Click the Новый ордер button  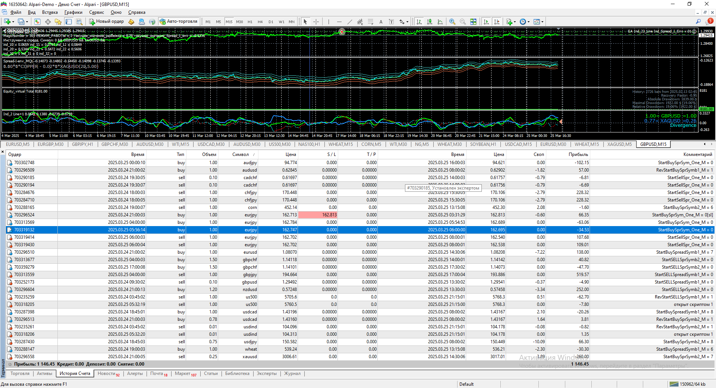click(x=106, y=22)
